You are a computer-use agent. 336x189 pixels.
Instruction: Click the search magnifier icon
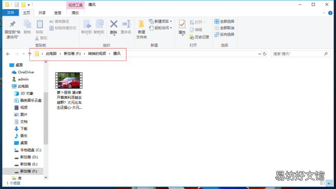coord(326,54)
